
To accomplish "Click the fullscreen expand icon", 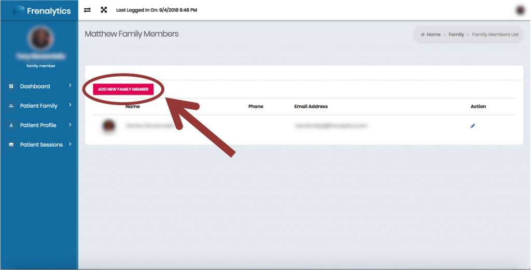I will coord(104,10).
